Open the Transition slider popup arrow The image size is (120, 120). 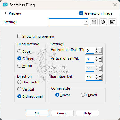100,77
